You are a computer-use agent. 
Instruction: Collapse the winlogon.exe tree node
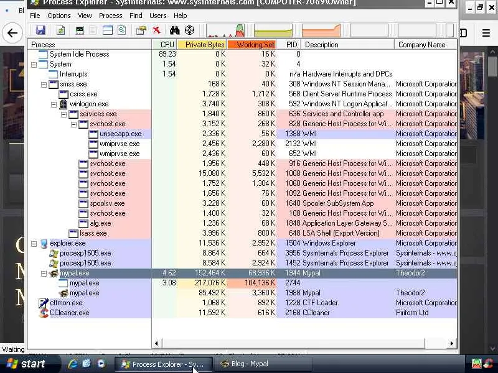coord(54,104)
